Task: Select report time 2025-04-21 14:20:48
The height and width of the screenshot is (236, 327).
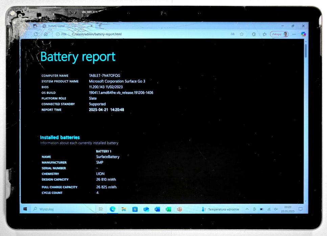Action: click(x=107, y=110)
